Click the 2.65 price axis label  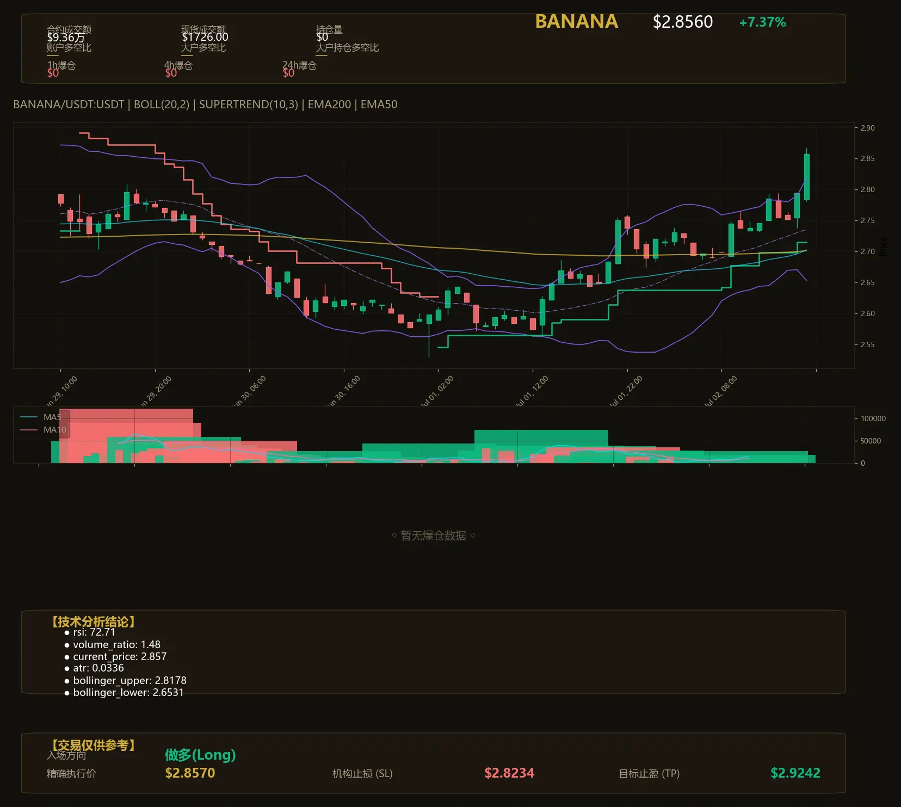point(867,282)
